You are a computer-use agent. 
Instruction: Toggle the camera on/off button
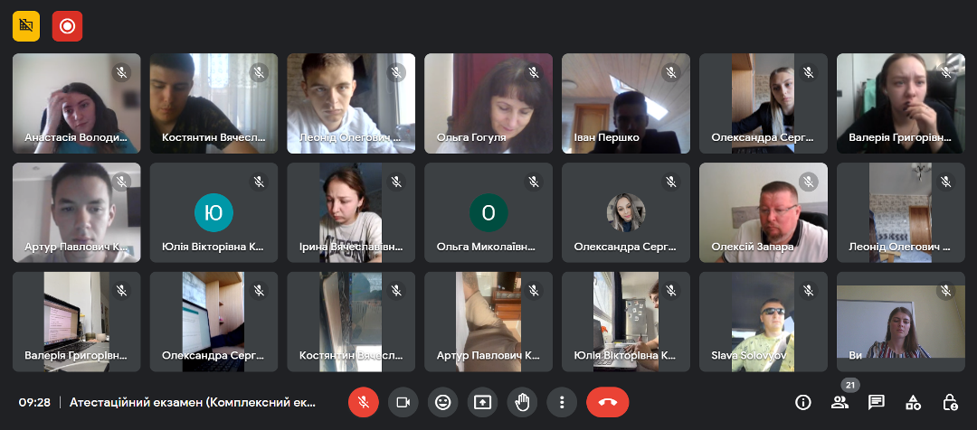coord(403,403)
